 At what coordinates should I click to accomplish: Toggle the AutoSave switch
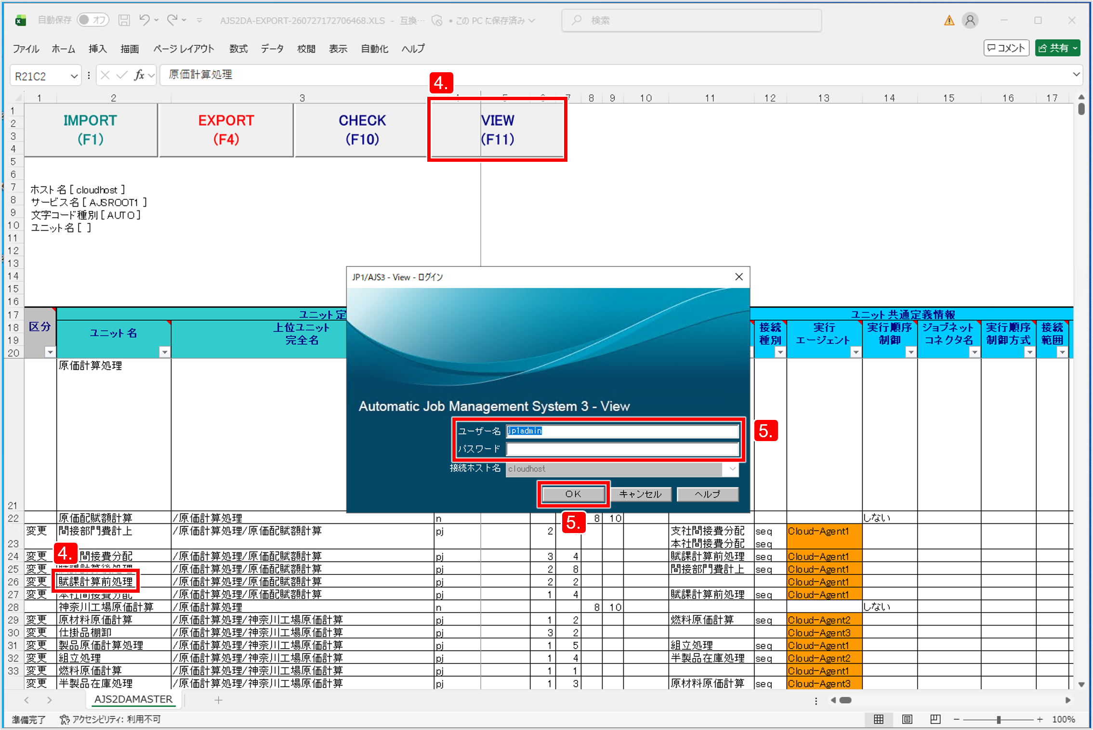pyautogui.click(x=93, y=20)
